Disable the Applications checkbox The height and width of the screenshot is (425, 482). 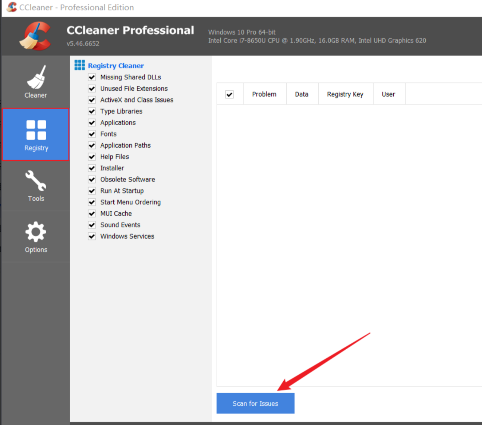[92, 123]
